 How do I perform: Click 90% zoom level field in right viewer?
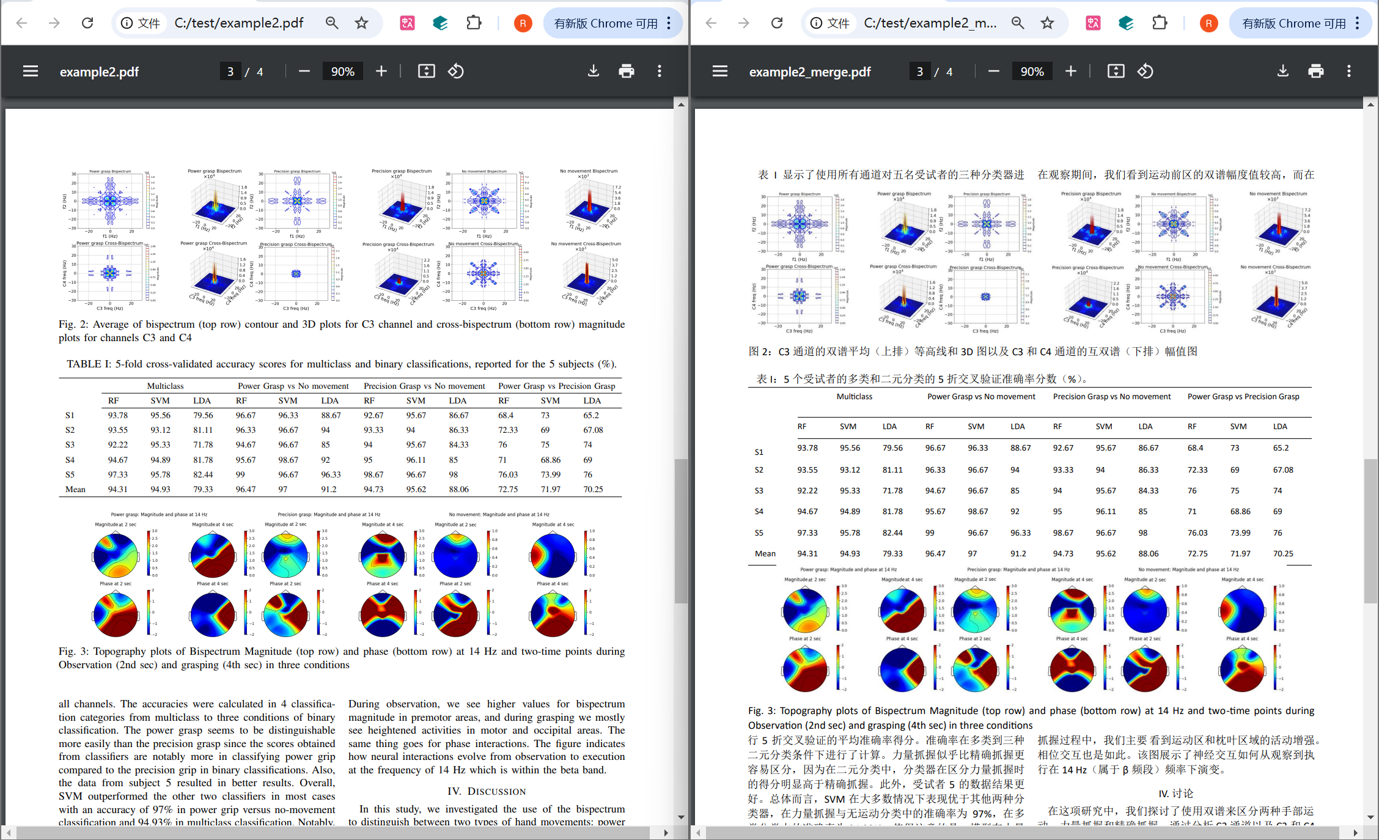pyautogui.click(x=1032, y=72)
